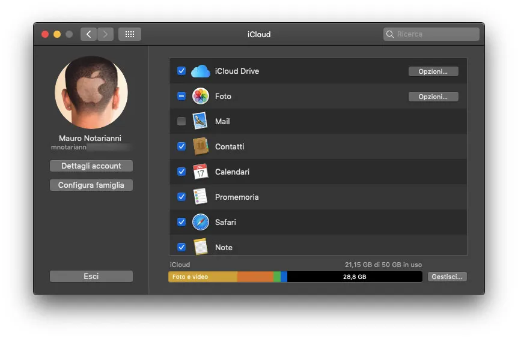518x339 pixels.
Task: Click the Foto app icon
Action: click(201, 96)
